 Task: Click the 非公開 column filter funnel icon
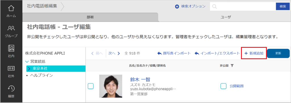click(232, 66)
